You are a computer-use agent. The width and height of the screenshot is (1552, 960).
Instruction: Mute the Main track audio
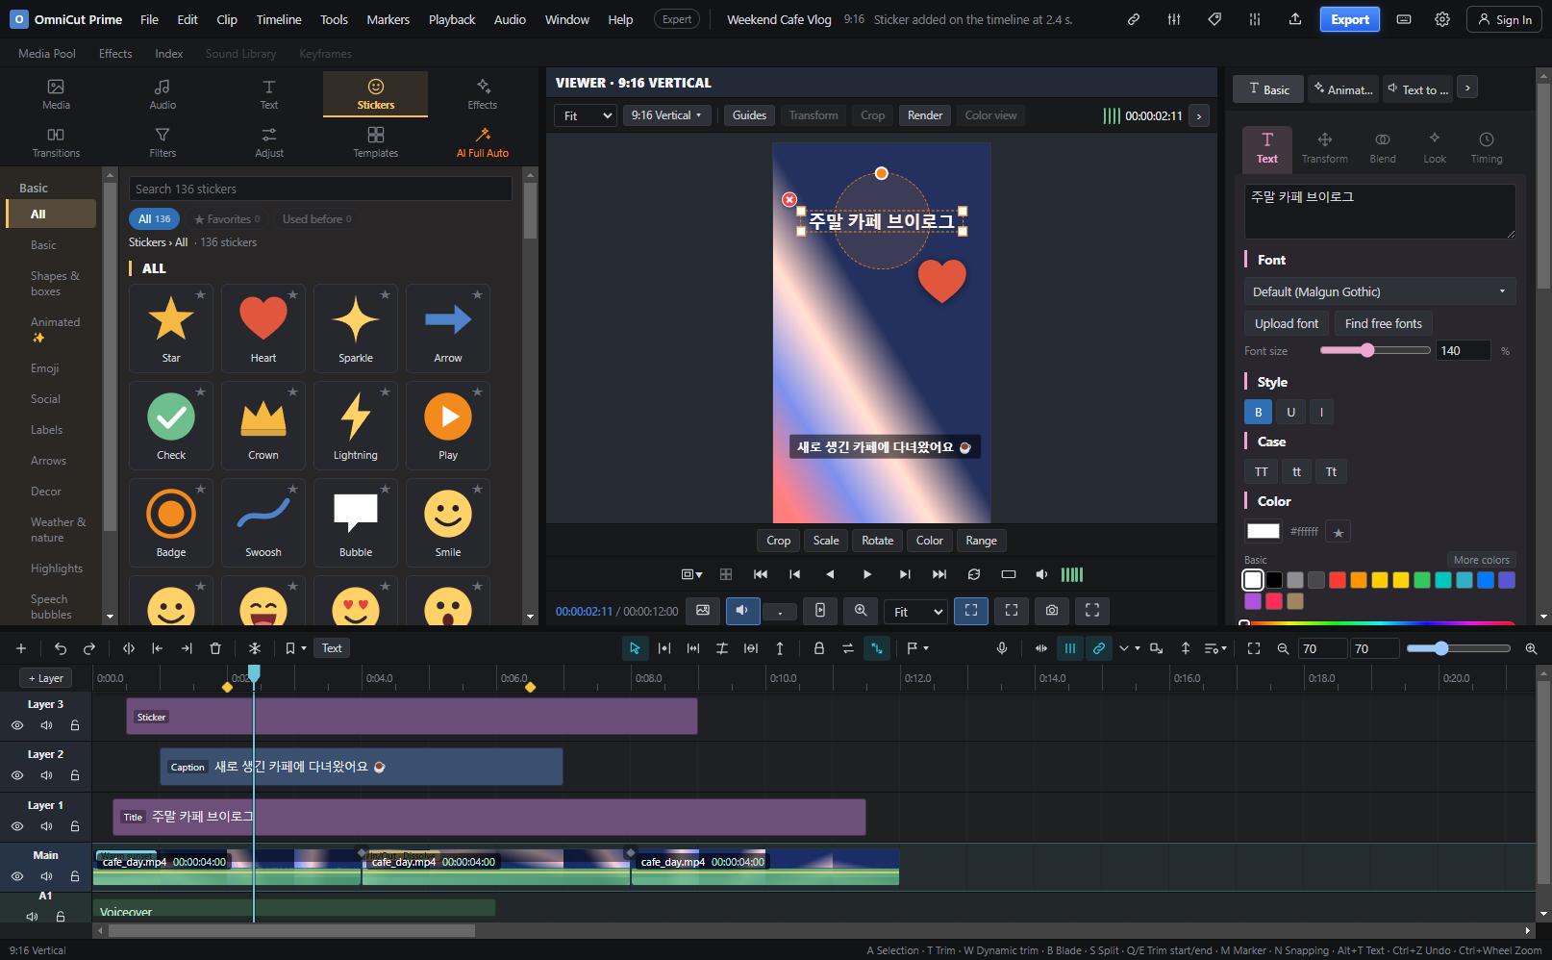[46, 876]
